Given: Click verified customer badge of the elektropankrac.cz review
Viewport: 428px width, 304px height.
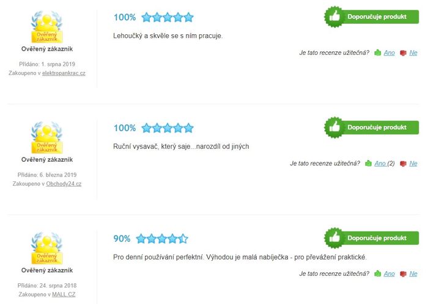Looking at the screenshot, I should coord(47,27).
